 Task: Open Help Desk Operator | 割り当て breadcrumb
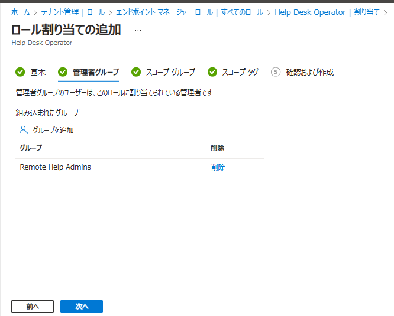pos(327,12)
